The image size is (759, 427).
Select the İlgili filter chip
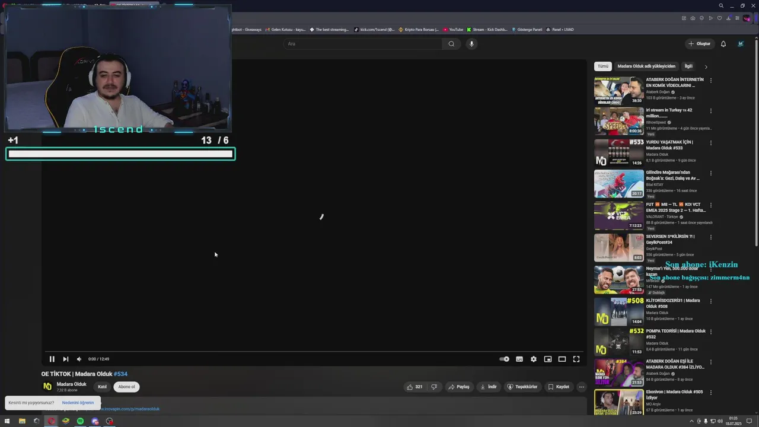click(688, 66)
